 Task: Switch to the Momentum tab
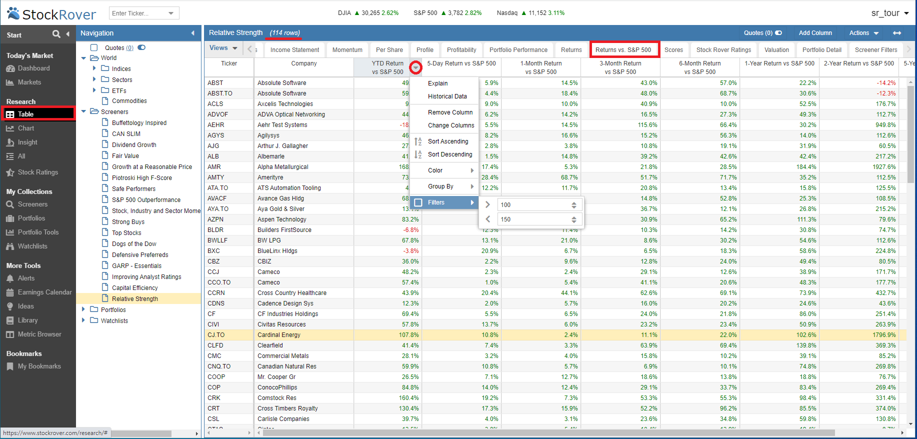347,50
